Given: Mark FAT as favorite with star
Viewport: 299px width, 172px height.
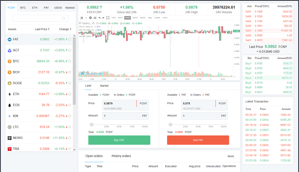Looking at the screenshot, I should click(70, 39).
